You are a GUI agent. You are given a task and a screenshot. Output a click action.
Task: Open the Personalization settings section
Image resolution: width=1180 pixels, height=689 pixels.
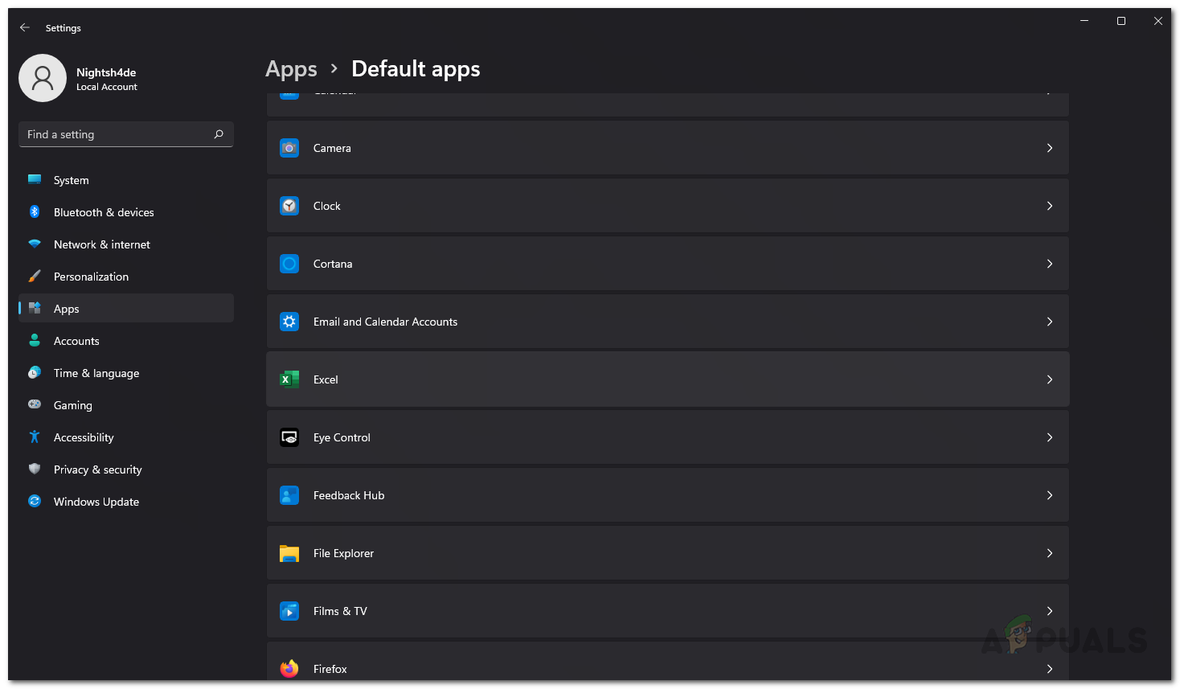click(91, 277)
